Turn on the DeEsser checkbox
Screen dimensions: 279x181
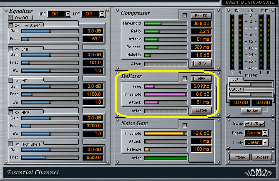[185, 78]
